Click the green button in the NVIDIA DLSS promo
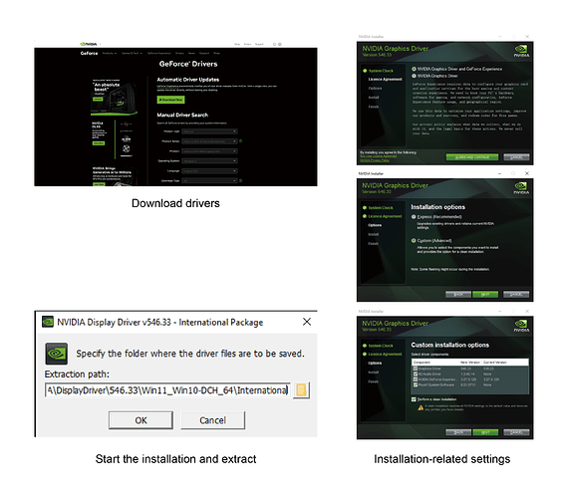 point(99,143)
